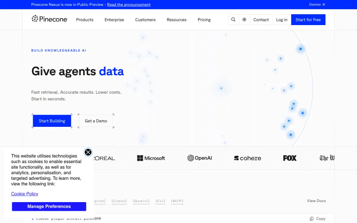Image resolution: width=357 pixels, height=223 pixels.
Task: Go to the Pricing page
Action: 204,20
